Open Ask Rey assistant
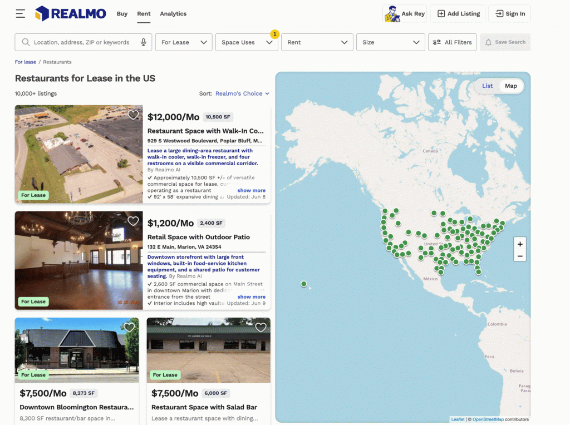Viewport: 570px width, 425px height. click(405, 14)
